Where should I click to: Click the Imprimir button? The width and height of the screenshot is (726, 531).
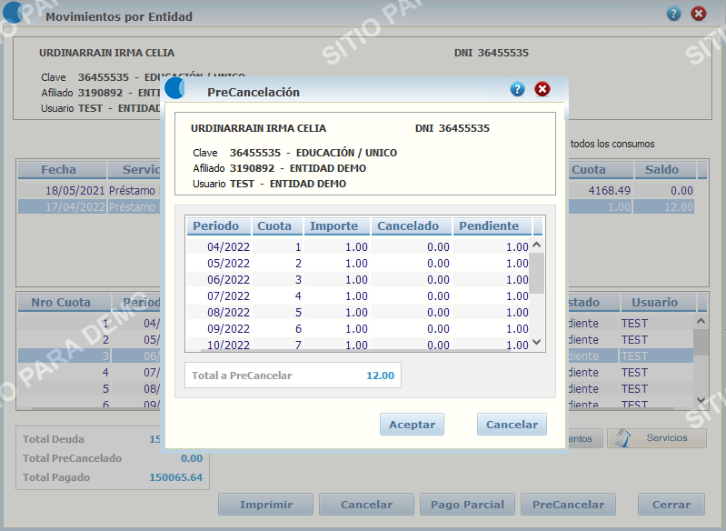265,505
